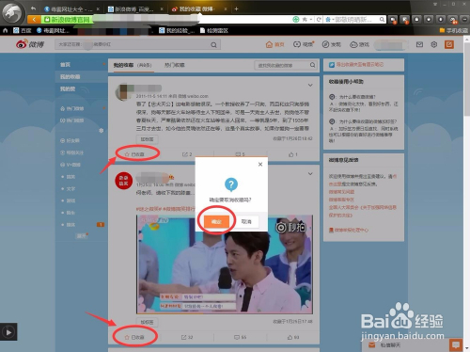Close the confirmation dialog with X
This screenshot has width=470, height=352.
coord(260,164)
